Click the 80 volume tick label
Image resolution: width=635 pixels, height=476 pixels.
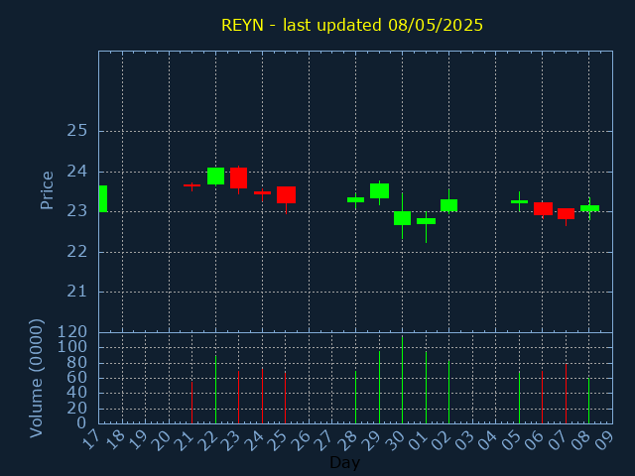pyautogui.click(x=77, y=362)
